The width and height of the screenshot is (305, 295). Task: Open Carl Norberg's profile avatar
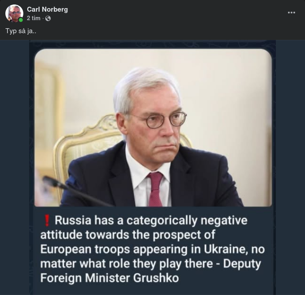(14, 13)
